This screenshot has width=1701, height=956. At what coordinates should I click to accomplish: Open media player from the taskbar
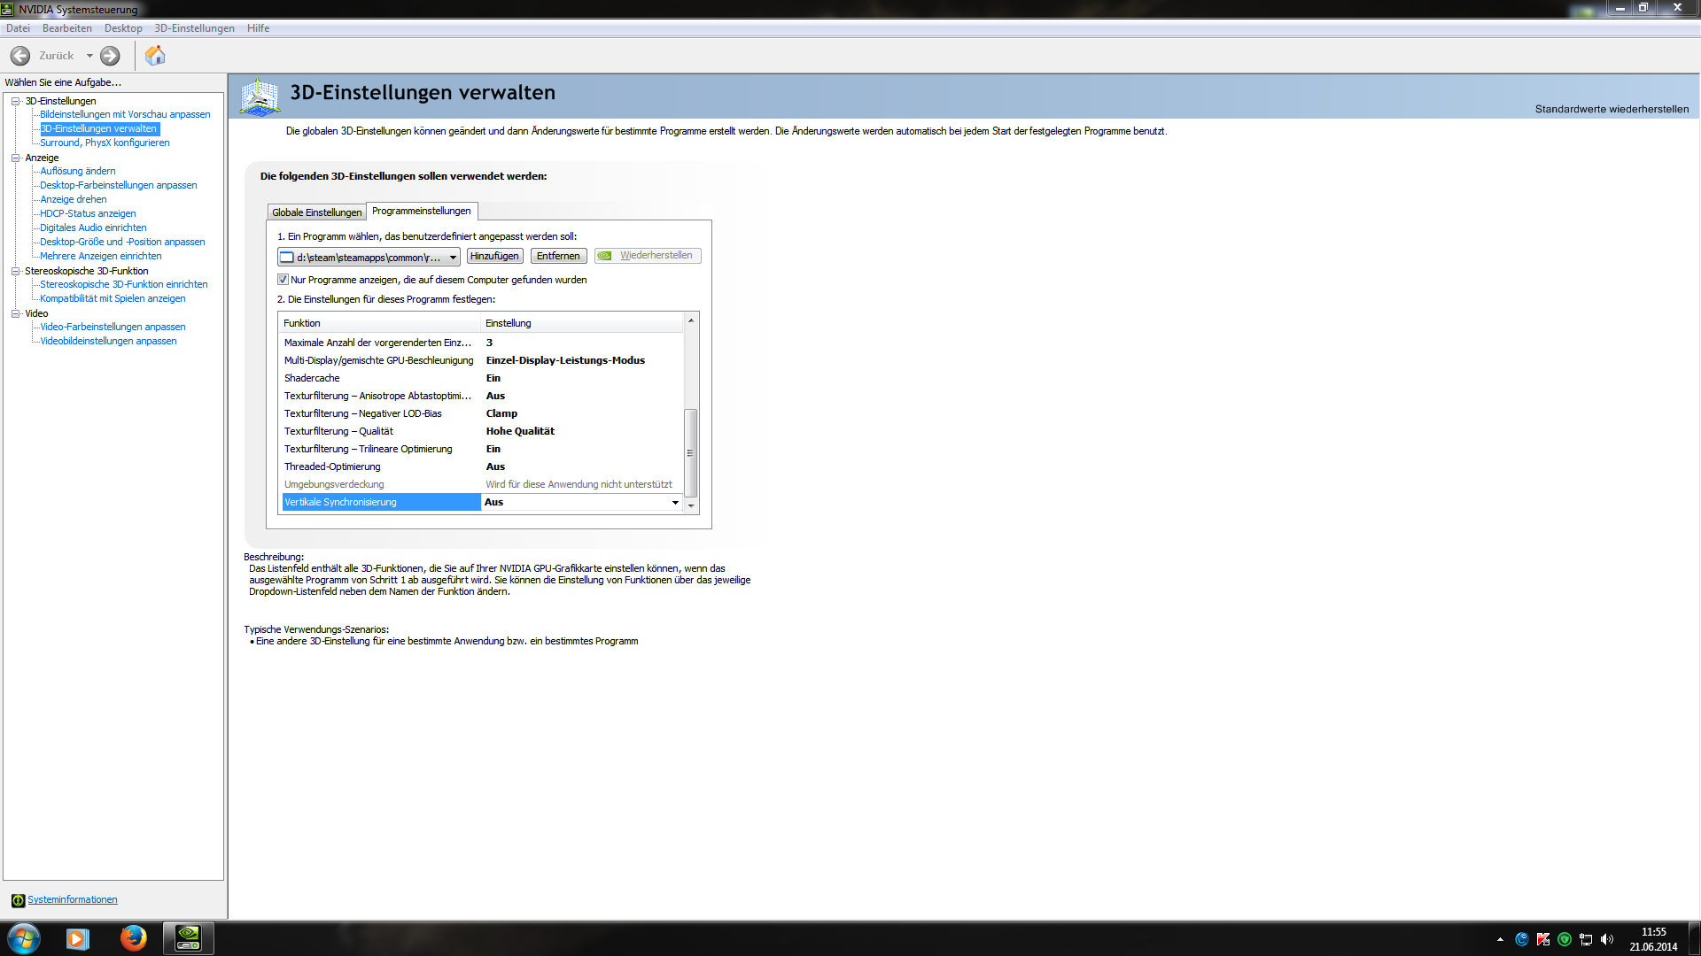(x=78, y=937)
